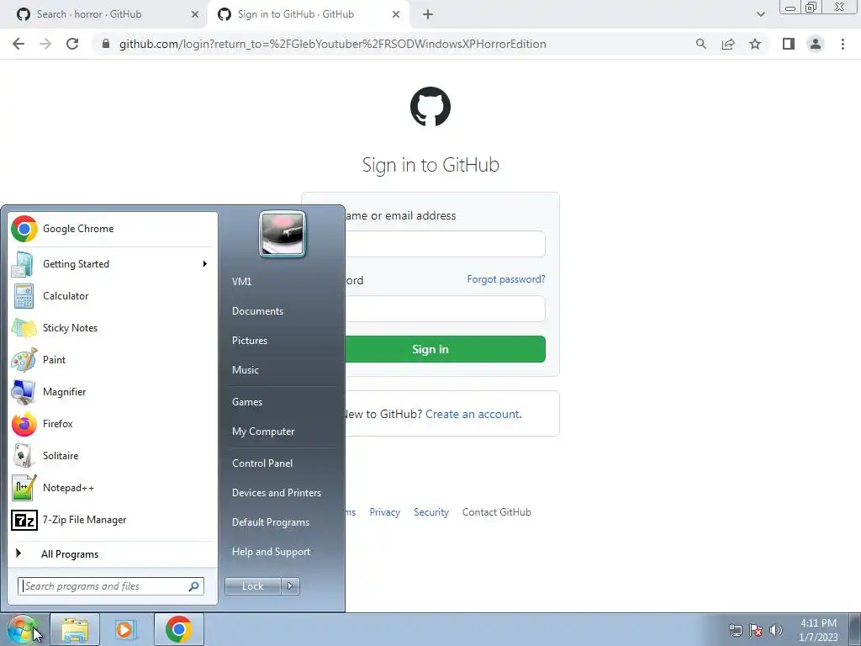Click the taskbar clock showing 4:11 PM
Screen dimensions: 861x646
(818, 630)
